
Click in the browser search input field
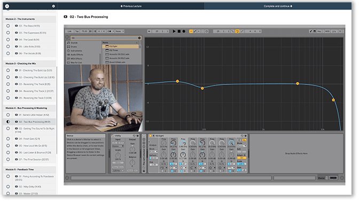tap(104, 38)
